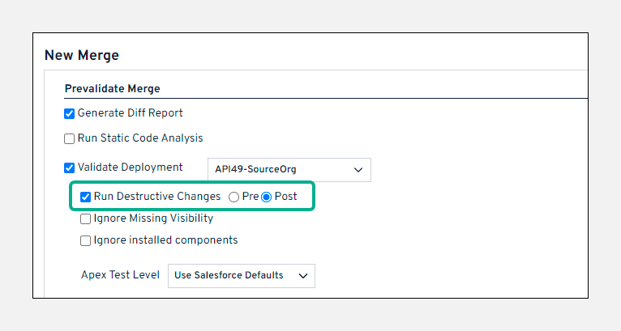The image size is (621, 331).
Task: Click the Validate Deployment label text
Action: coord(130,168)
